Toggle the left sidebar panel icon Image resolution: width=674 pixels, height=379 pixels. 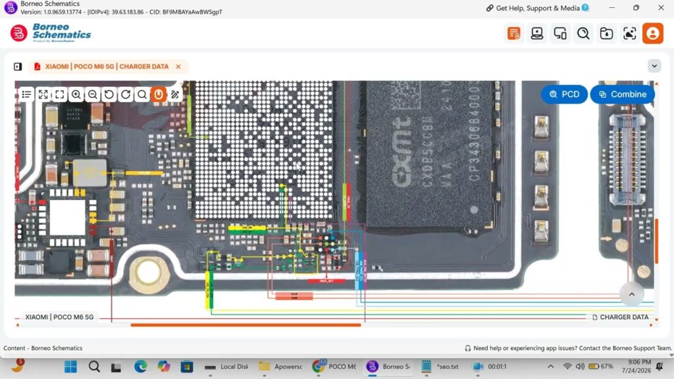coord(18,66)
